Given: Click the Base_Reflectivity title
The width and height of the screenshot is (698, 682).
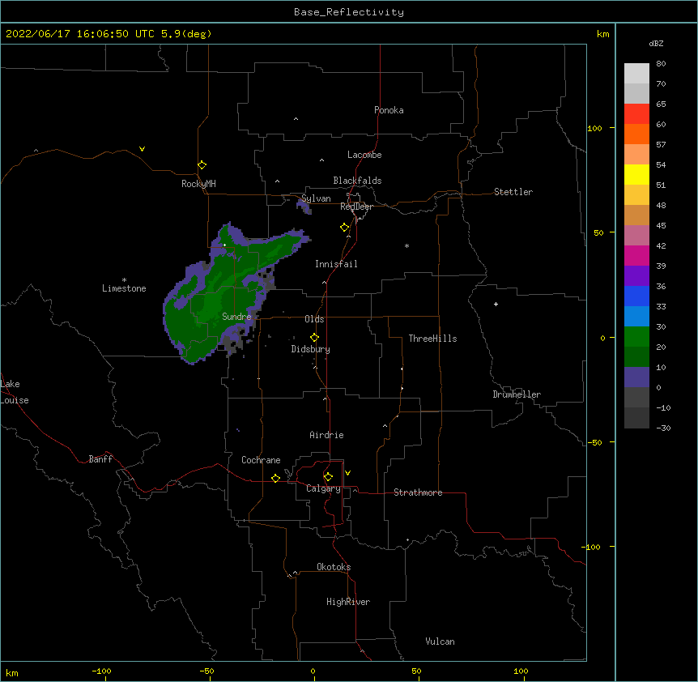Looking at the screenshot, I should (349, 12).
